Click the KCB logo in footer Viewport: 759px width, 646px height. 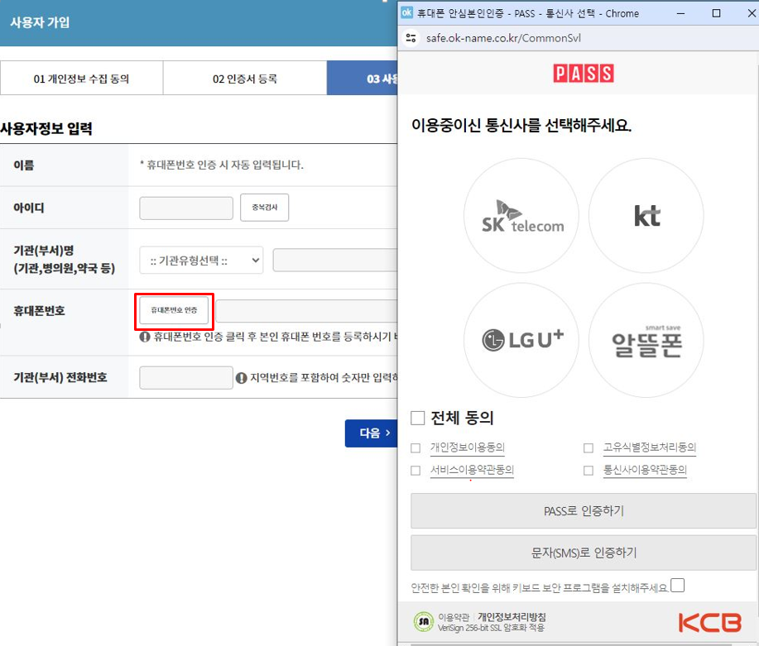coord(709,623)
